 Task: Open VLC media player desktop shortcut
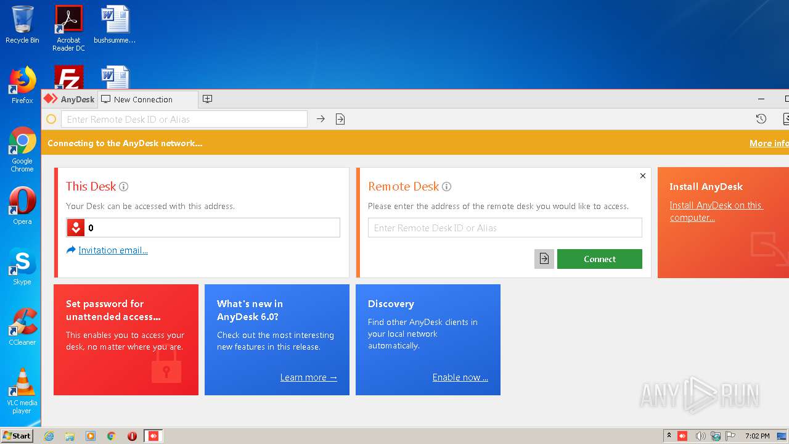(22, 391)
